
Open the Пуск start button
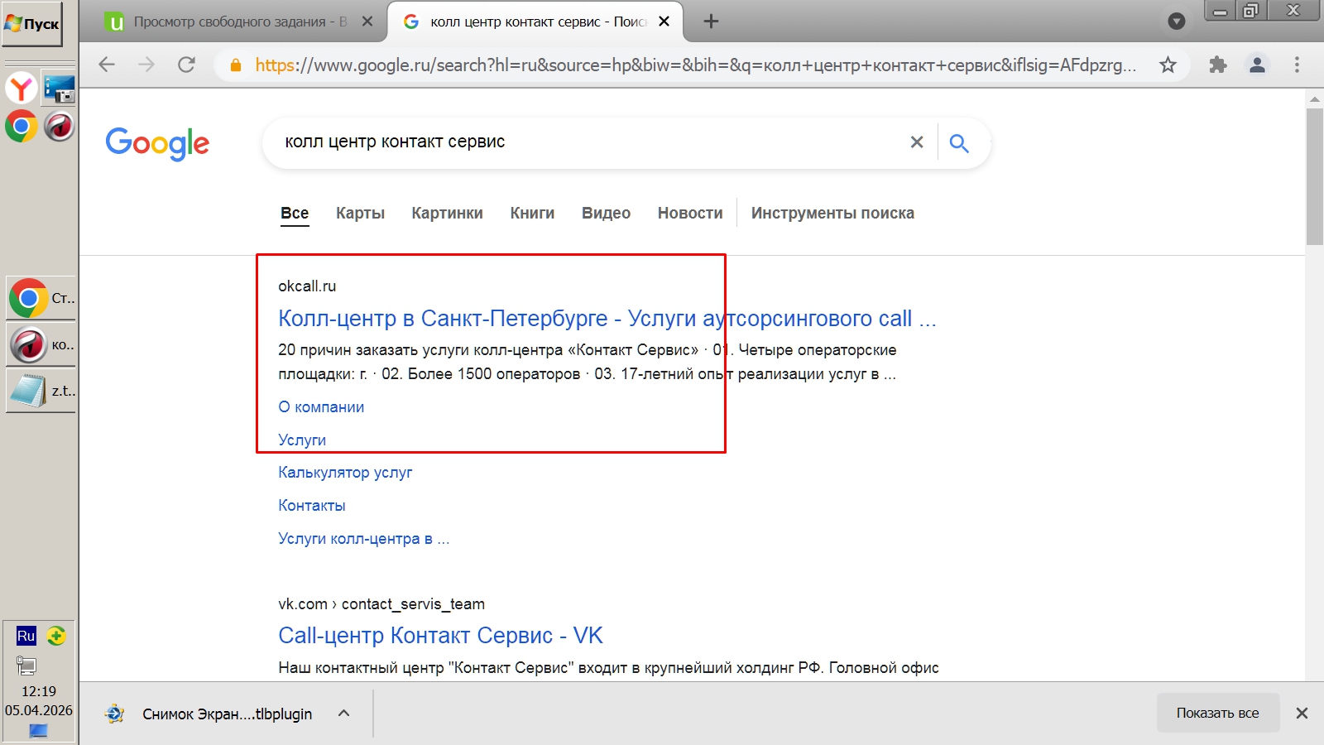(32, 24)
